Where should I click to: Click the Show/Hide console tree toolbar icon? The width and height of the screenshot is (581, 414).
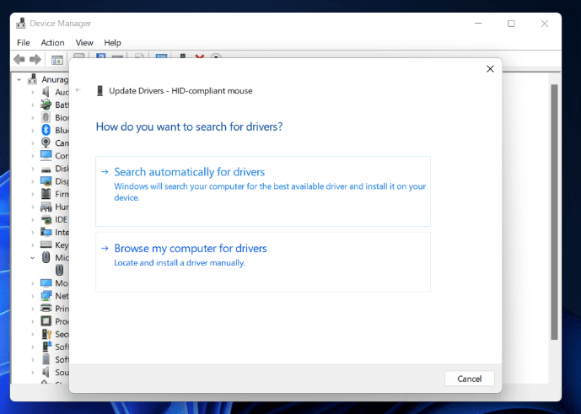tap(57, 59)
